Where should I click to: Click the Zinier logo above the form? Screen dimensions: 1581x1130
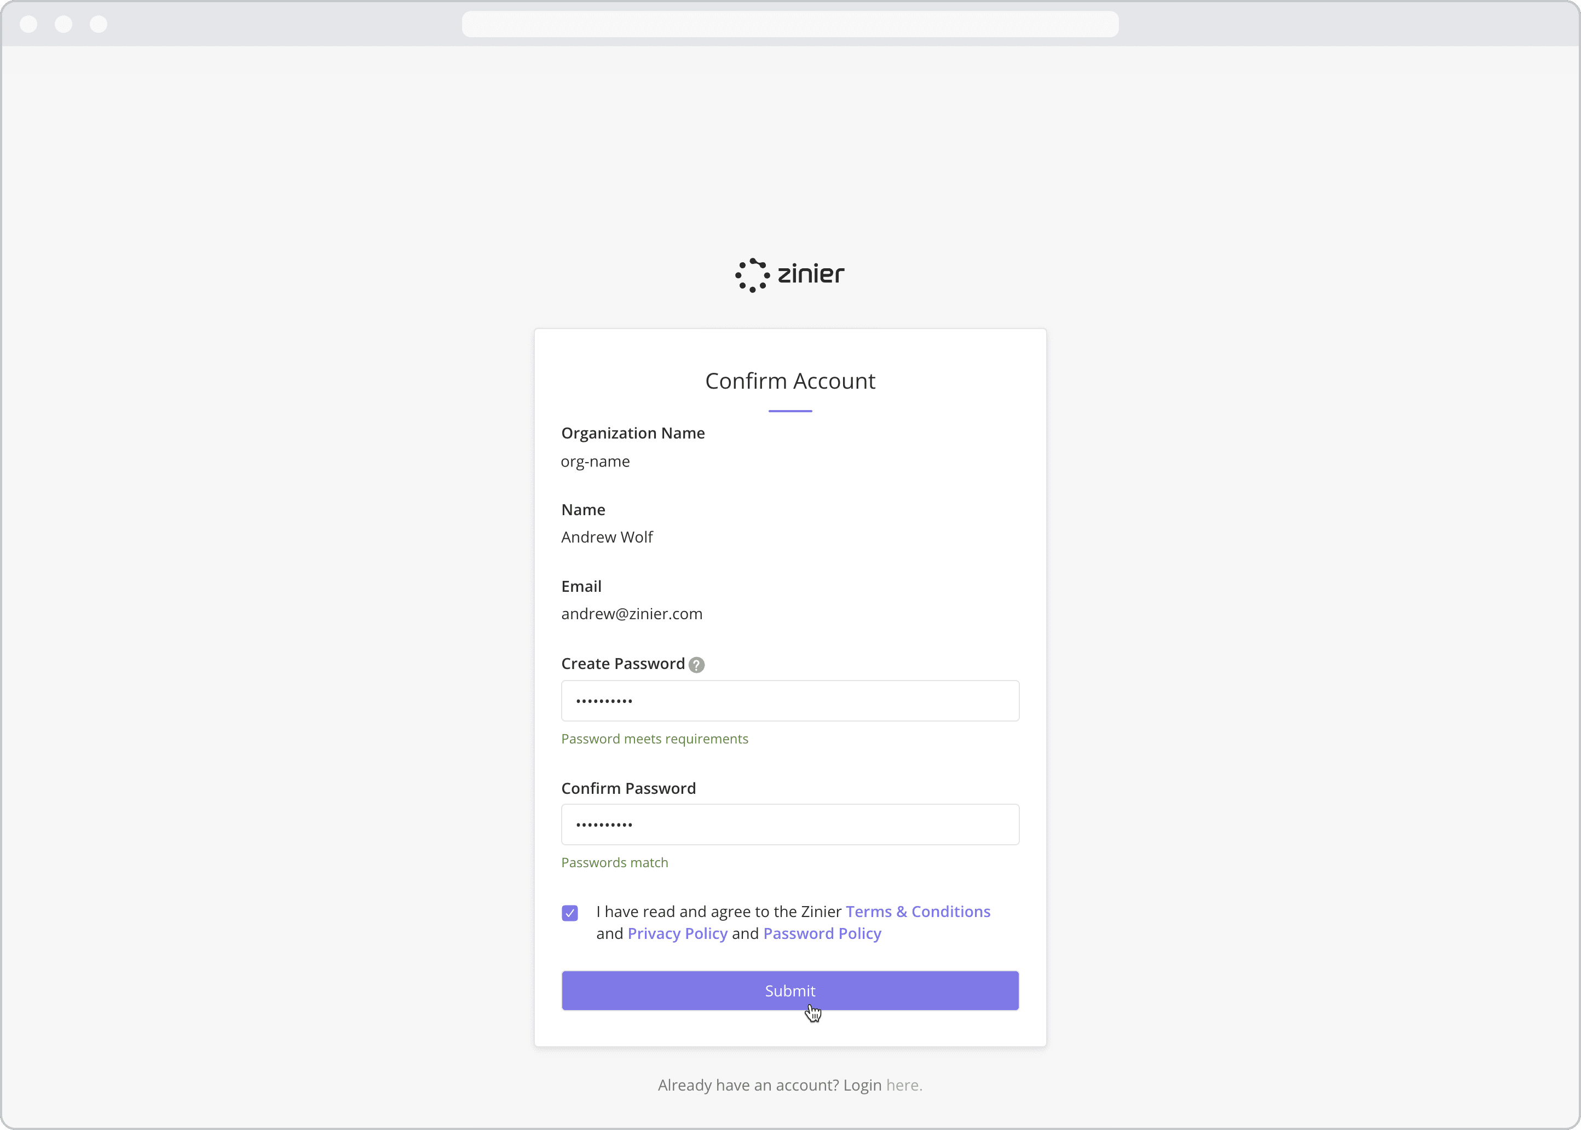click(789, 274)
